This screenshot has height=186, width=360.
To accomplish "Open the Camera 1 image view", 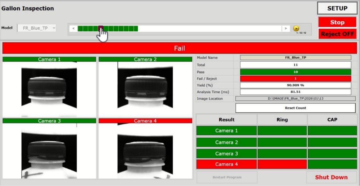I will click(49, 88).
